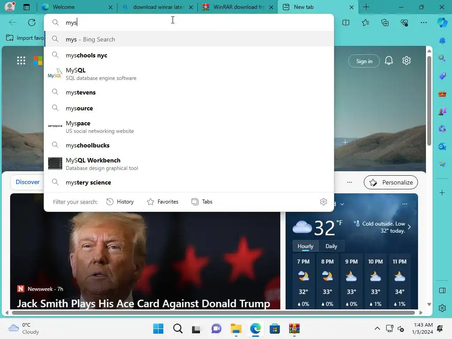Select the Myspace suggestion
Image resolution: width=452 pixels, height=339 pixels.
(189, 127)
